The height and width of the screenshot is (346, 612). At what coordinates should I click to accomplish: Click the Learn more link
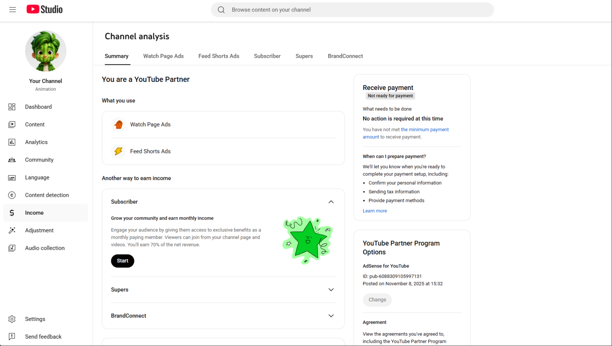pyautogui.click(x=374, y=211)
